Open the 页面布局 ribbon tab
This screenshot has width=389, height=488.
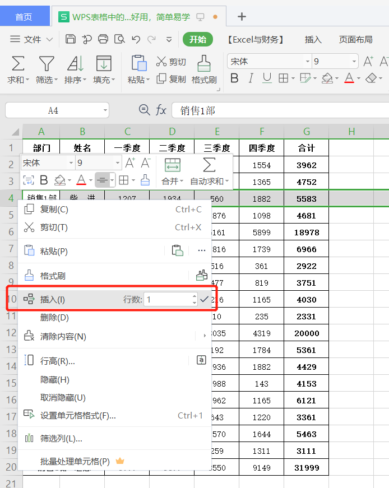(355, 40)
